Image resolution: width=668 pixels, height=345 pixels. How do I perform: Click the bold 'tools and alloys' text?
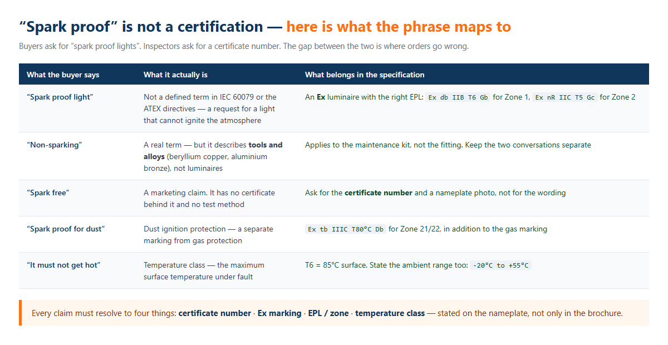click(x=213, y=150)
